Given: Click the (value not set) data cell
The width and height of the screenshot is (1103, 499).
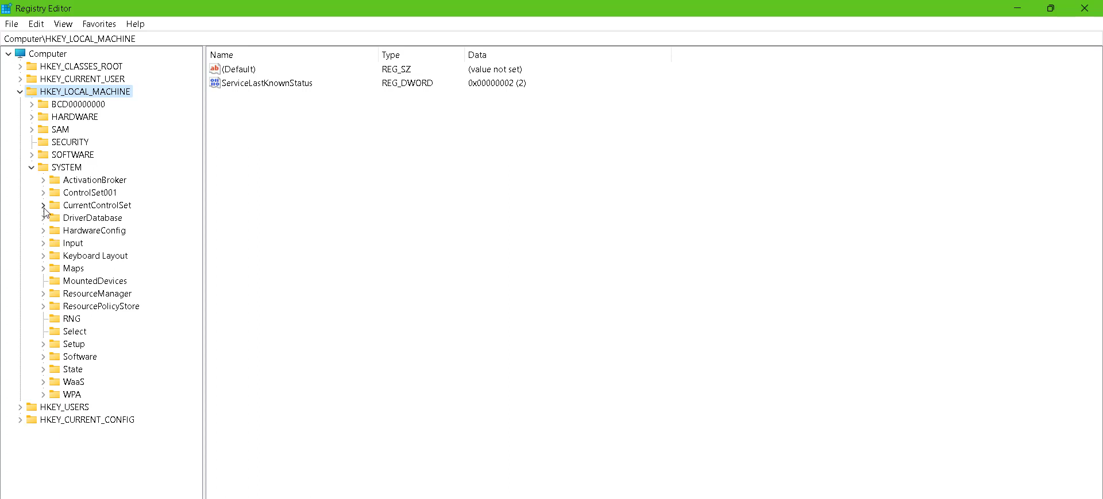Looking at the screenshot, I should pos(495,69).
